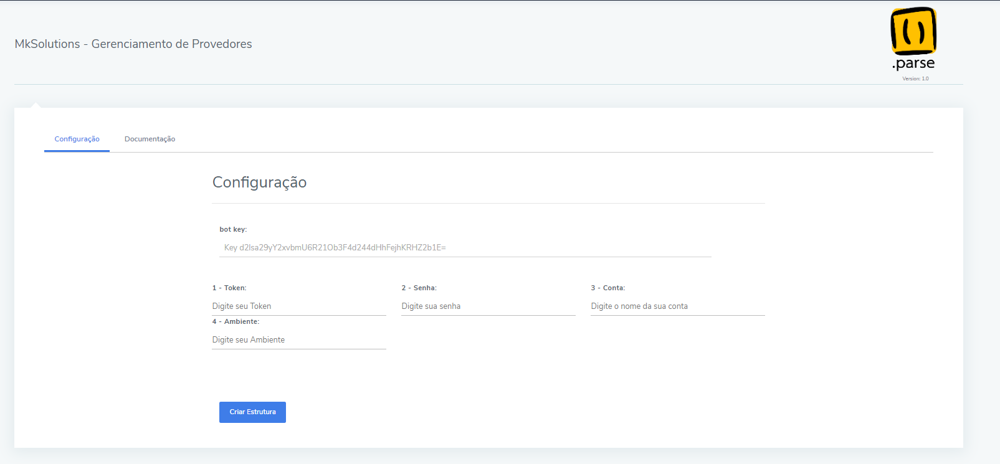Image resolution: width=1000 pixels, height=464 pixels.
Task: Focus the bot key input field
Action: click(x=465, y=247)
